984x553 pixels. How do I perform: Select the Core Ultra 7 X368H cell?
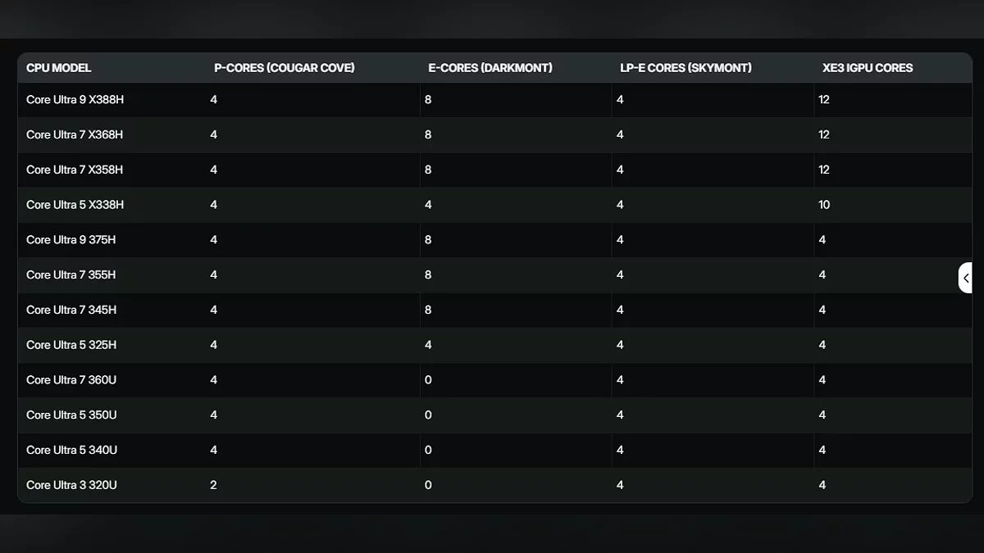75,135
